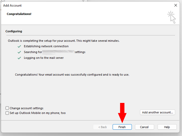Click the cursor wizard icon in header
The width and height of the screenshot is (182, 136).
[x=172, y=17]
